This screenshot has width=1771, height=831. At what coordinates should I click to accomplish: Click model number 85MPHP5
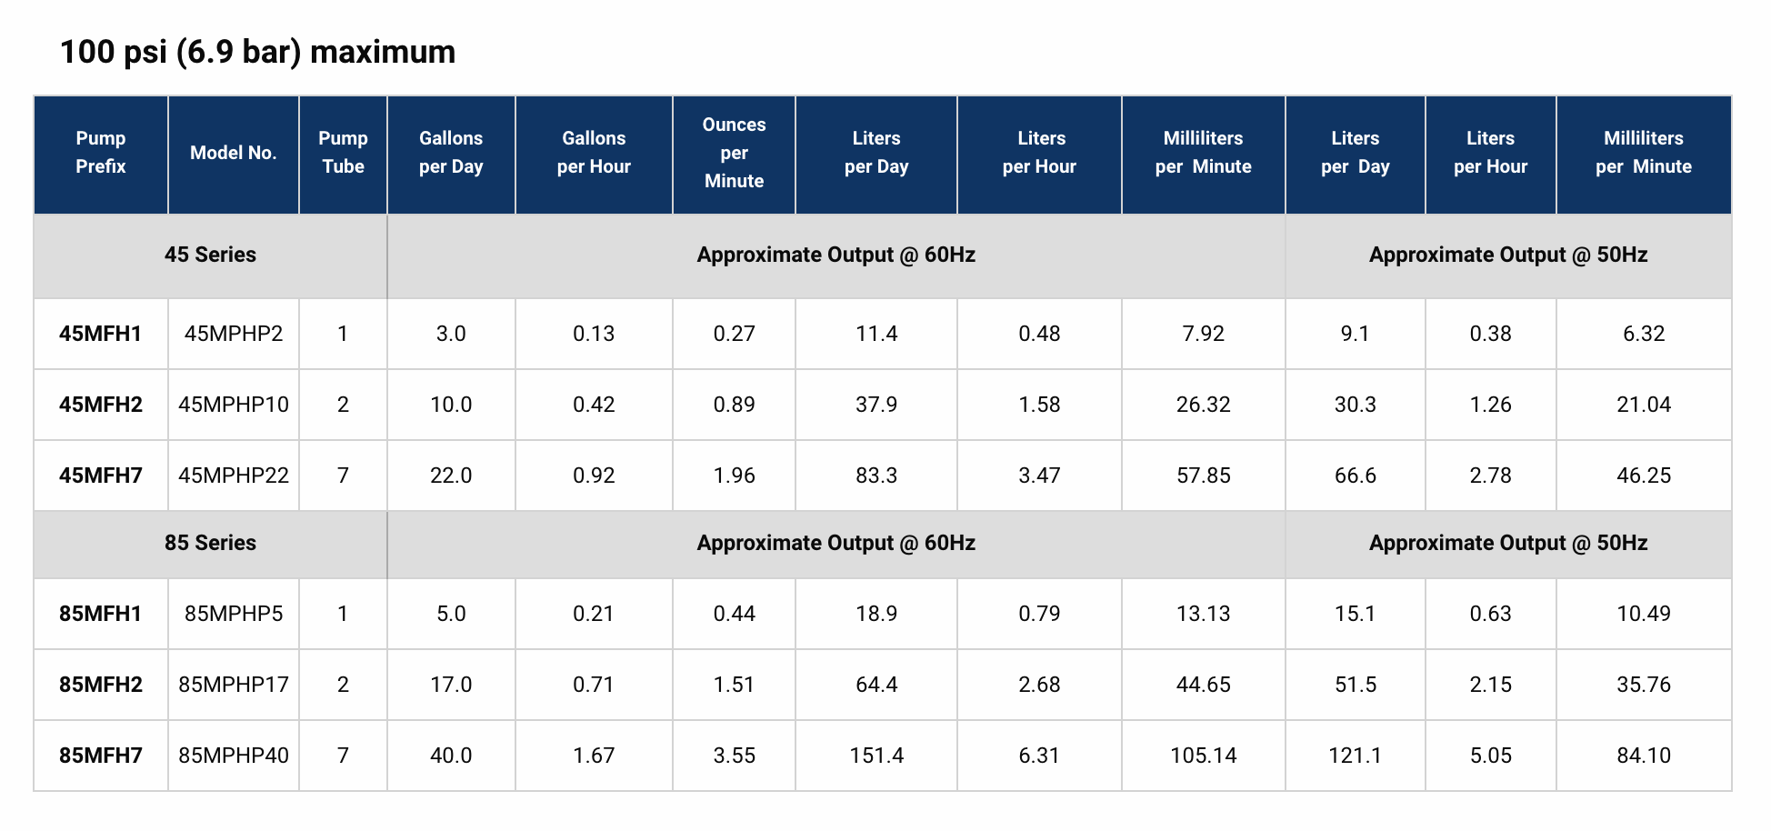click(234, 614)
